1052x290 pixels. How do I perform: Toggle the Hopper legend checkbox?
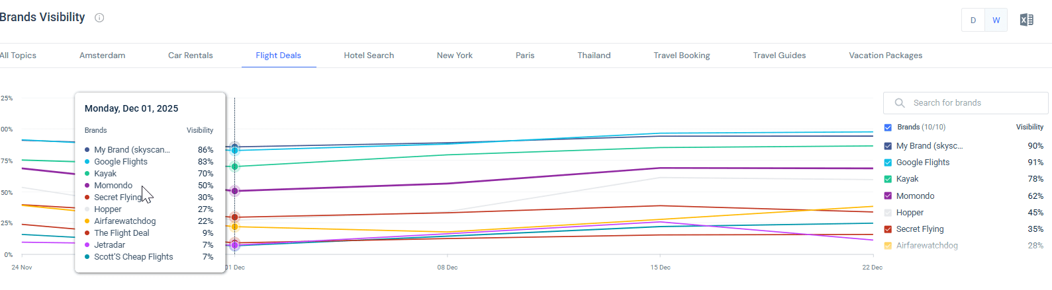coord(888,213)
